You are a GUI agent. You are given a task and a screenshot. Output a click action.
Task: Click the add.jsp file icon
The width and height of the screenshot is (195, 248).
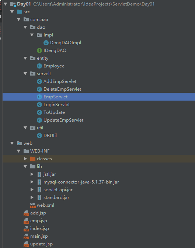coord(26,213)
